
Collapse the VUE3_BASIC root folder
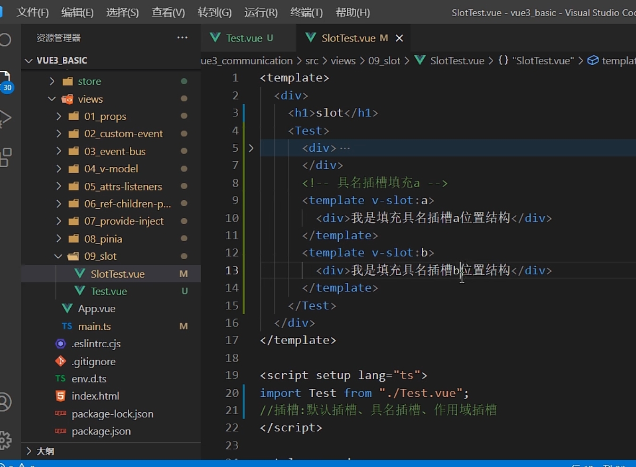click(29, 60)
